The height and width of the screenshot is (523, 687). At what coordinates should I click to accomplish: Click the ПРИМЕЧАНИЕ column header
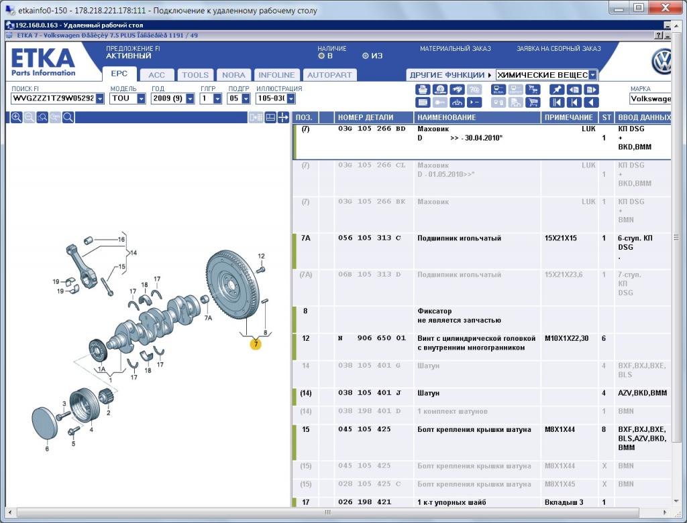[x=569, y=117]
